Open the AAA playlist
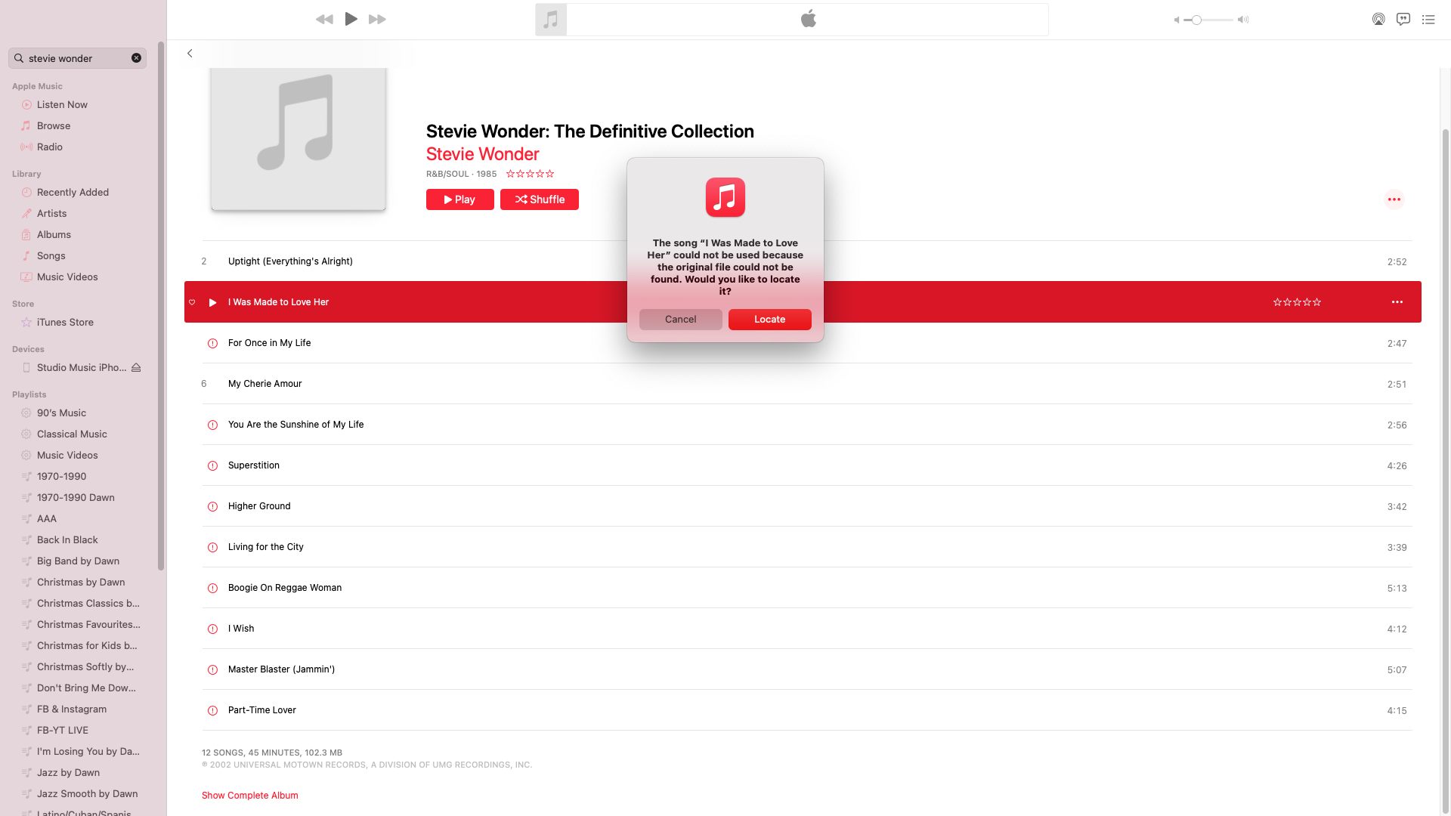This screenshot has width=1451, height=816. [46, 519]
